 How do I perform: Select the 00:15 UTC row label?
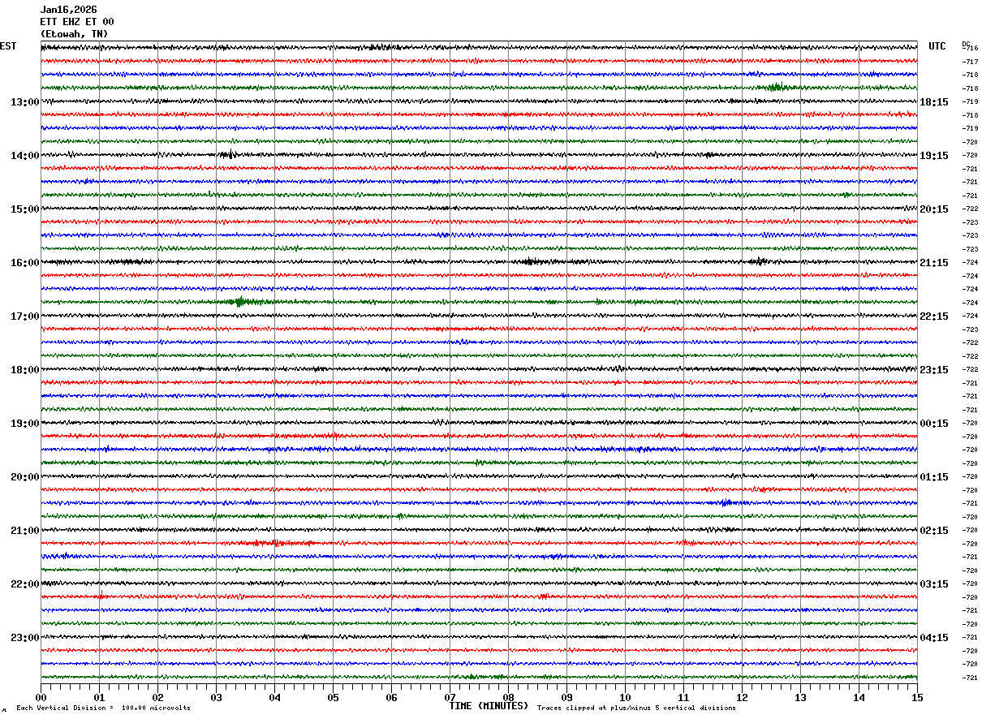click(x=934, y=424)
